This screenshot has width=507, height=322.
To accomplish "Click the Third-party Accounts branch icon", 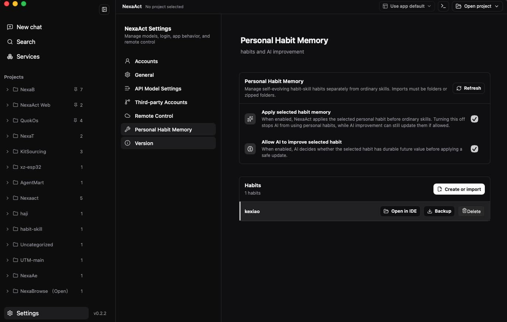I will [127, 102].
